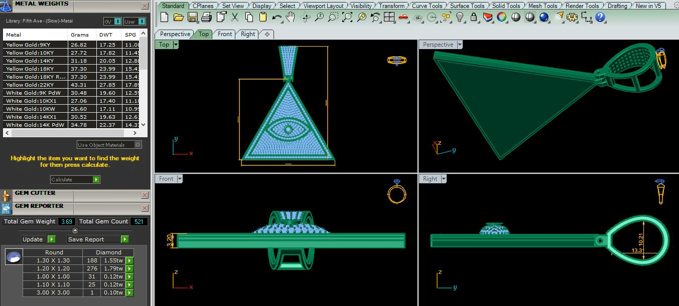Click the horizontal scrollbar of metal table

click(71, 133)
